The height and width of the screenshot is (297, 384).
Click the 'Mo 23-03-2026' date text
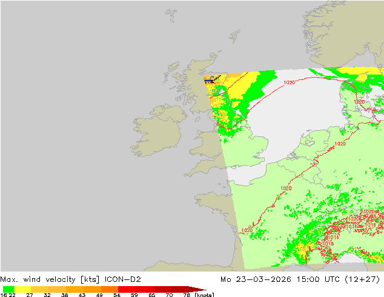coord(256,279)
